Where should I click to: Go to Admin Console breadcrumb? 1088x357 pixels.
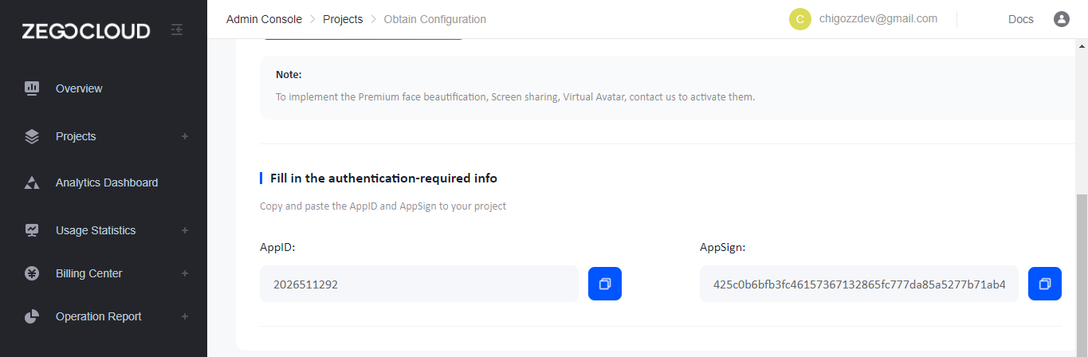pos(264,19)
